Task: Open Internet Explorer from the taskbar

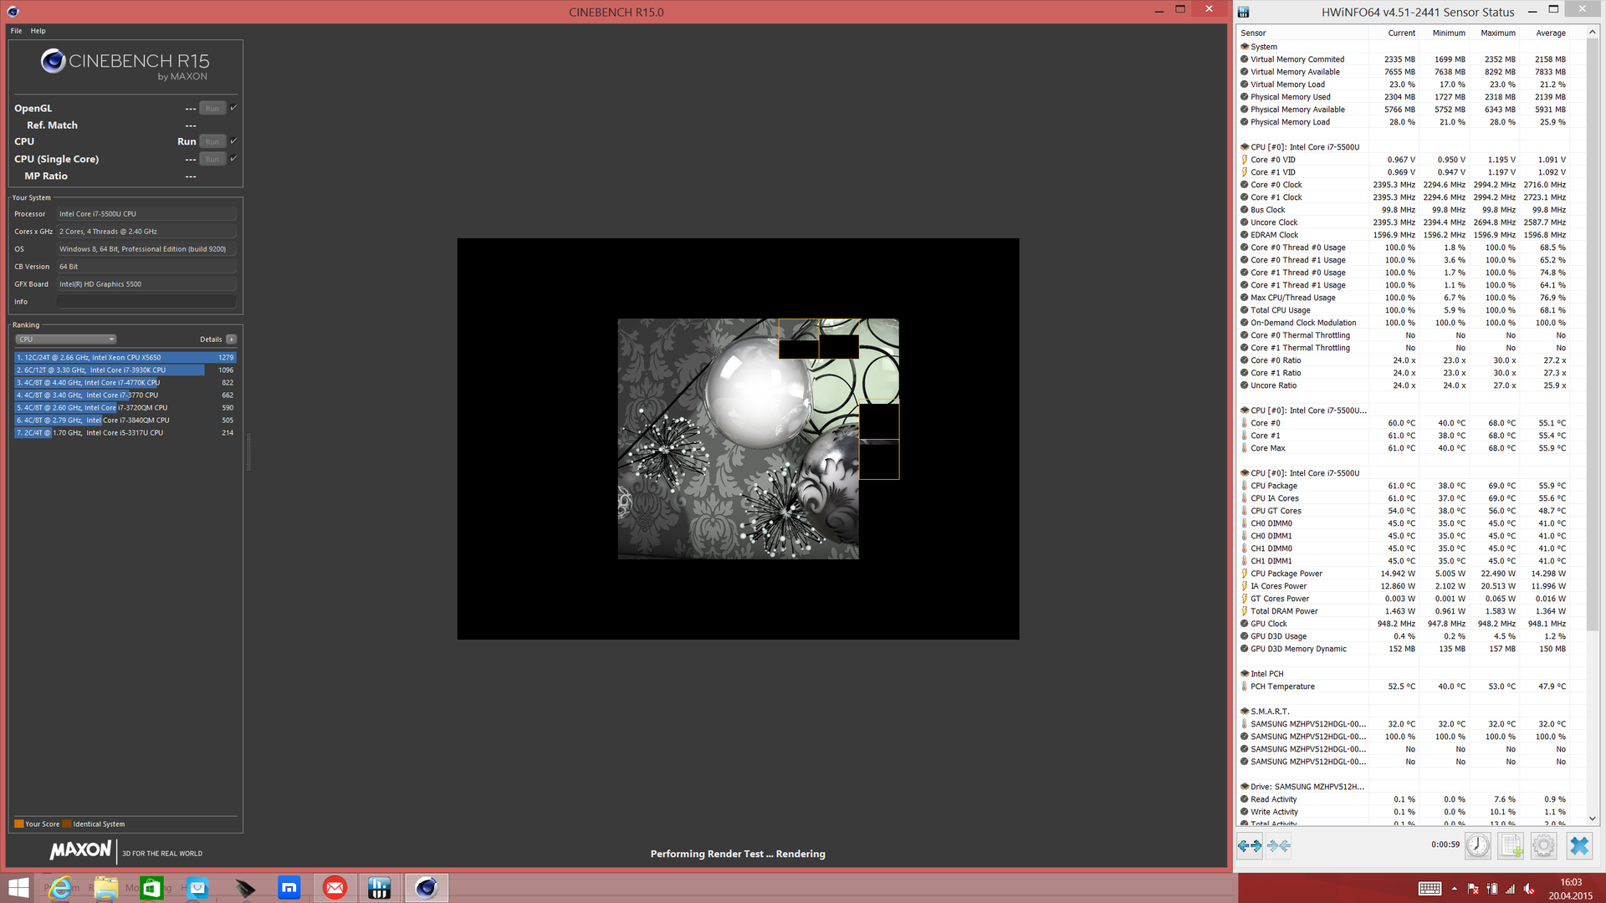Action: [x=60, y=888]
